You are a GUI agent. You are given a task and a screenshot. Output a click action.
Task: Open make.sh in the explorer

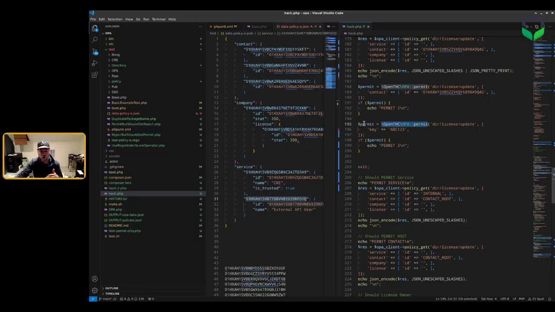115,204
